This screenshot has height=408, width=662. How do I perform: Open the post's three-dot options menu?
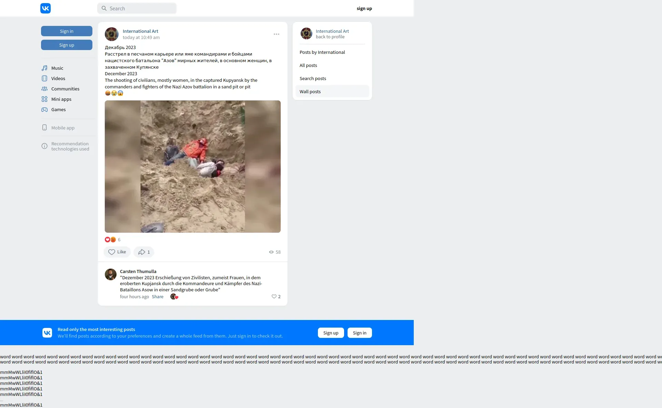coord(277,34)
